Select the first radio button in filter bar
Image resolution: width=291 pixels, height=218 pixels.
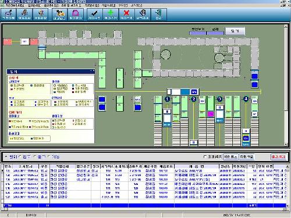coord(6,156)
